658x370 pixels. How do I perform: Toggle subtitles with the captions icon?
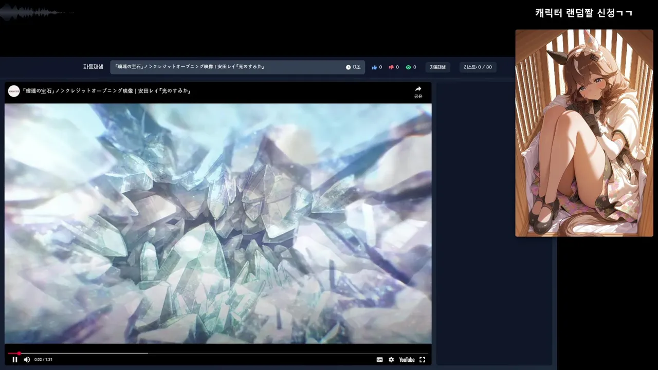(379, 360)
